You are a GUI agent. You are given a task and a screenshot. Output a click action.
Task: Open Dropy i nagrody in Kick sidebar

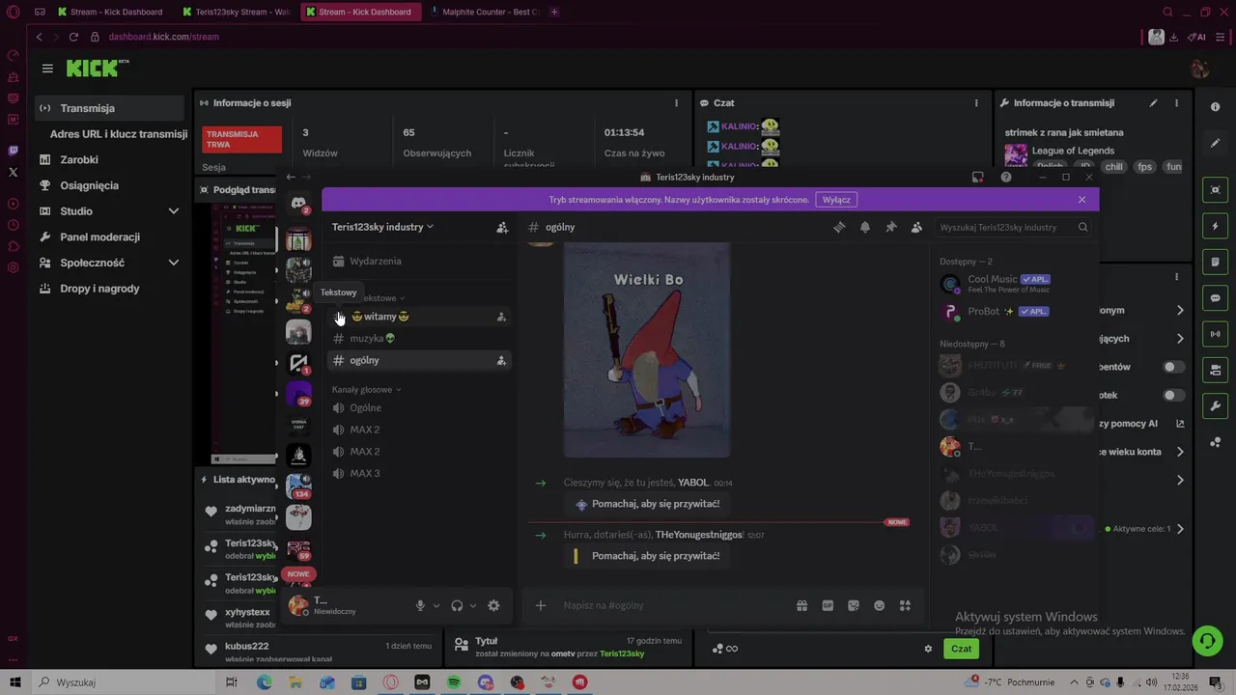click(108, 289)
